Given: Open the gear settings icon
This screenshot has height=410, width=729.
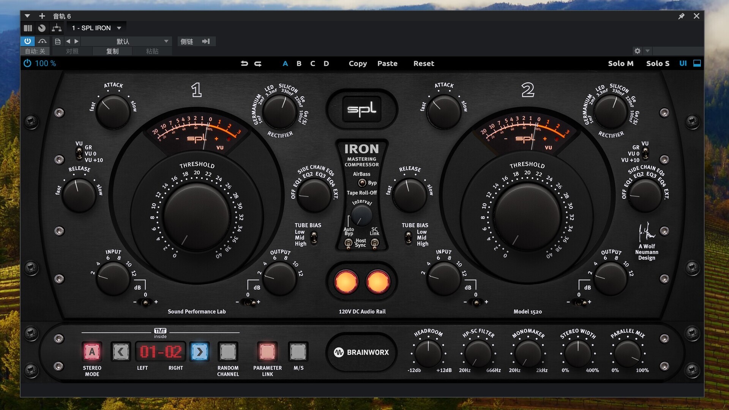Looking at the screenshot, I should coord(637,51).
